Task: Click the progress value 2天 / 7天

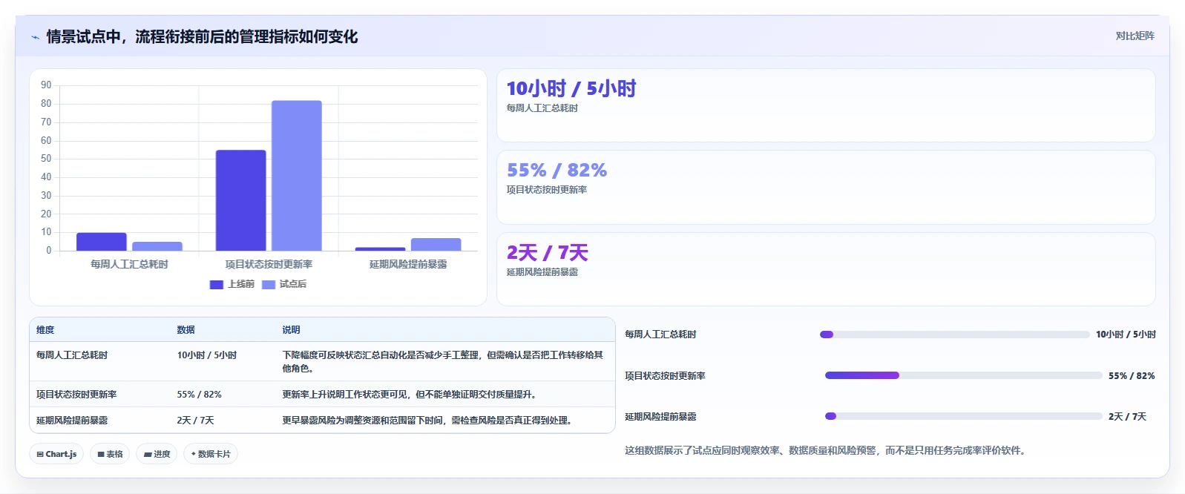Action: click(1127, 417)
